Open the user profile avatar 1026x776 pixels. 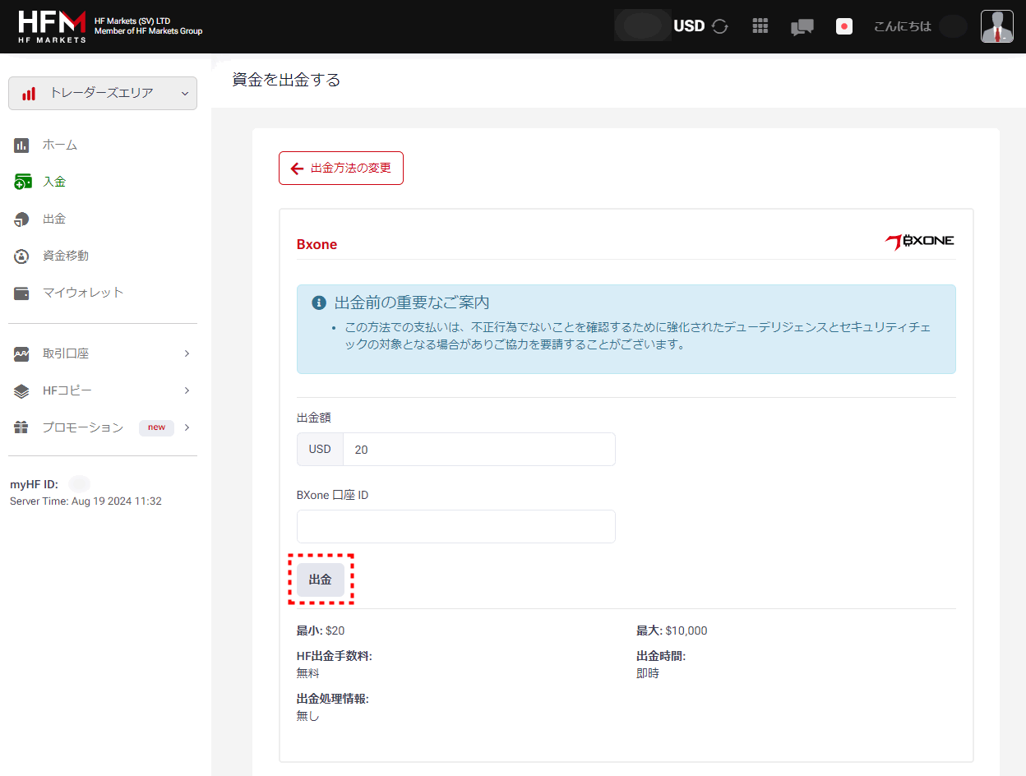pos(997,26)
